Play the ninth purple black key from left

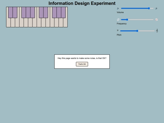point(59,12)
